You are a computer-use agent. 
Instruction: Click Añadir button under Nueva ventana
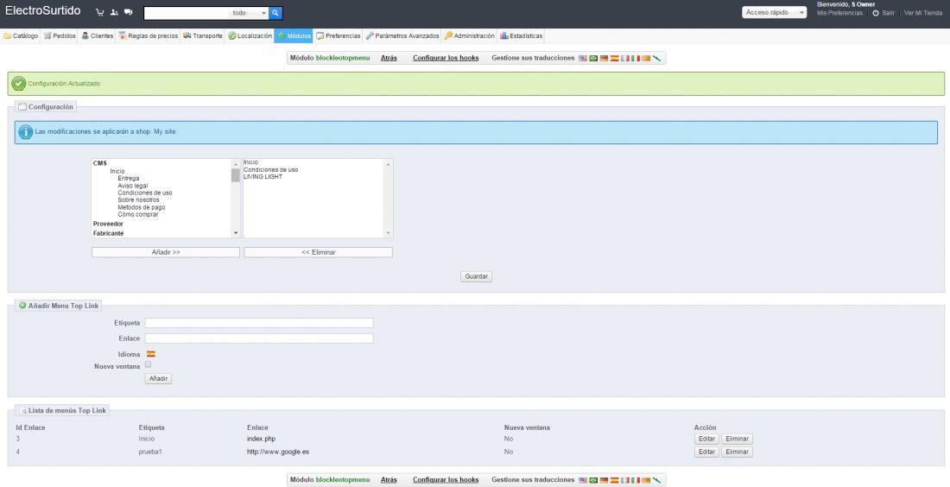pos(158,378)
